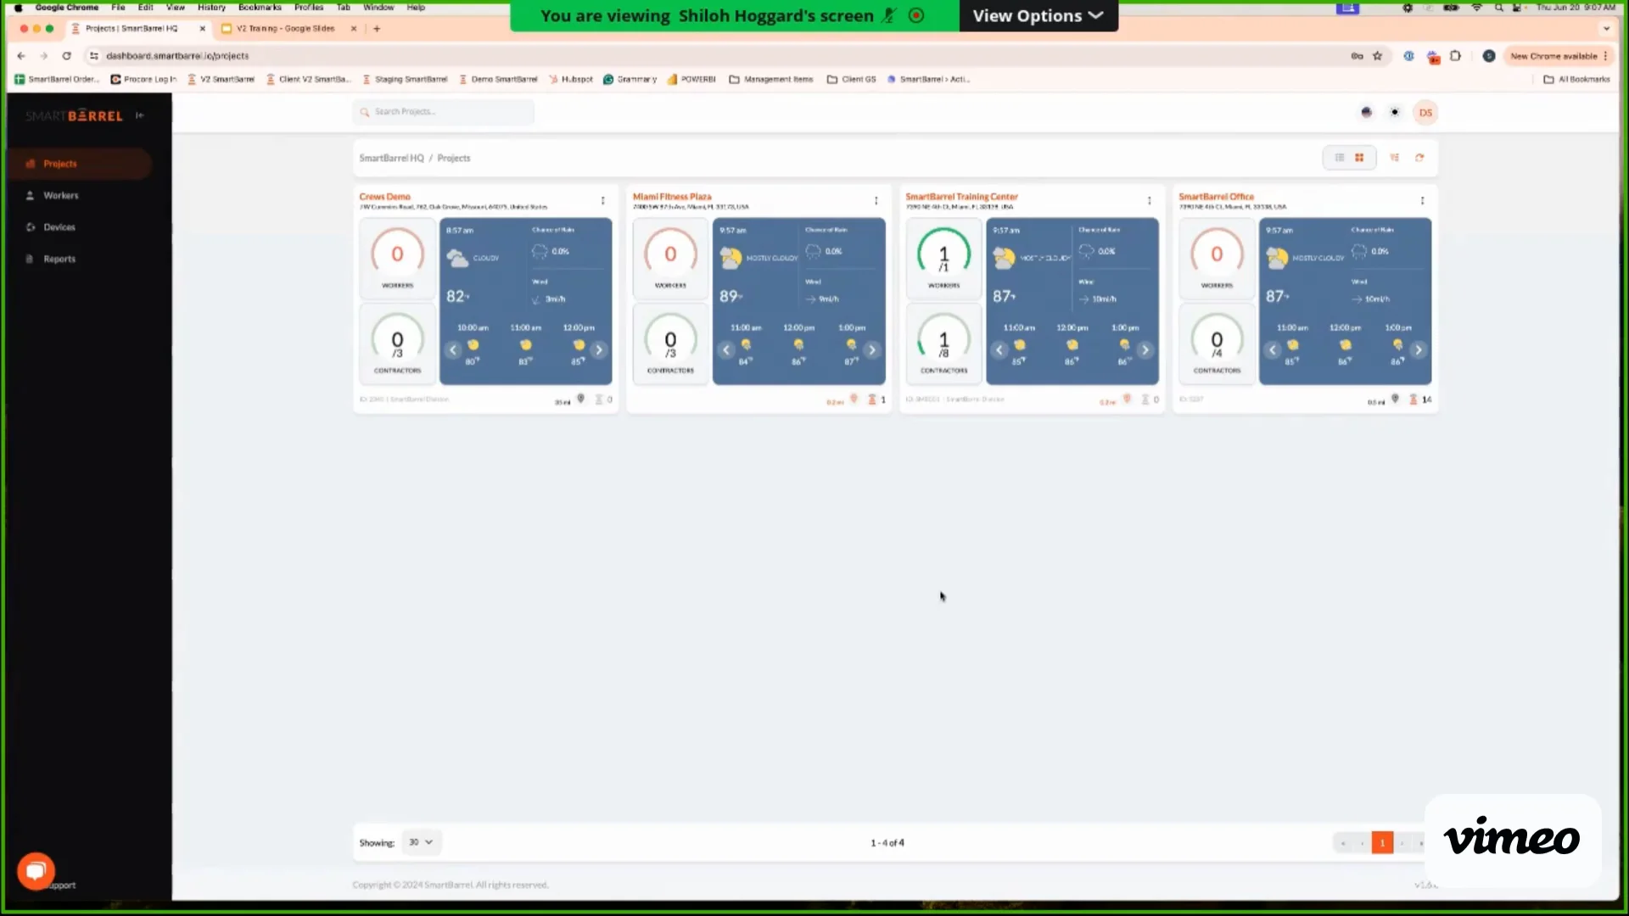Screen dimensions: 1629x916
Task: Switch to list view of projects
Action: pos(1339,158)
